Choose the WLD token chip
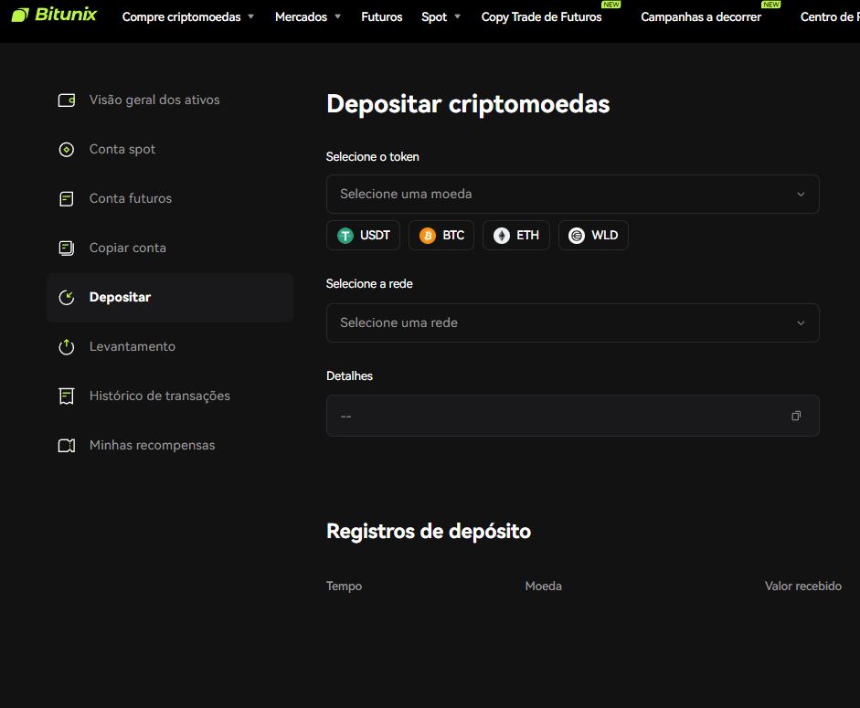The height and width of the screenshot is (708, 860). pyautogui.click(x=593, y=236)
